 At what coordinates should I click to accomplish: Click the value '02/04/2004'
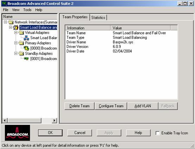point(122,51)
